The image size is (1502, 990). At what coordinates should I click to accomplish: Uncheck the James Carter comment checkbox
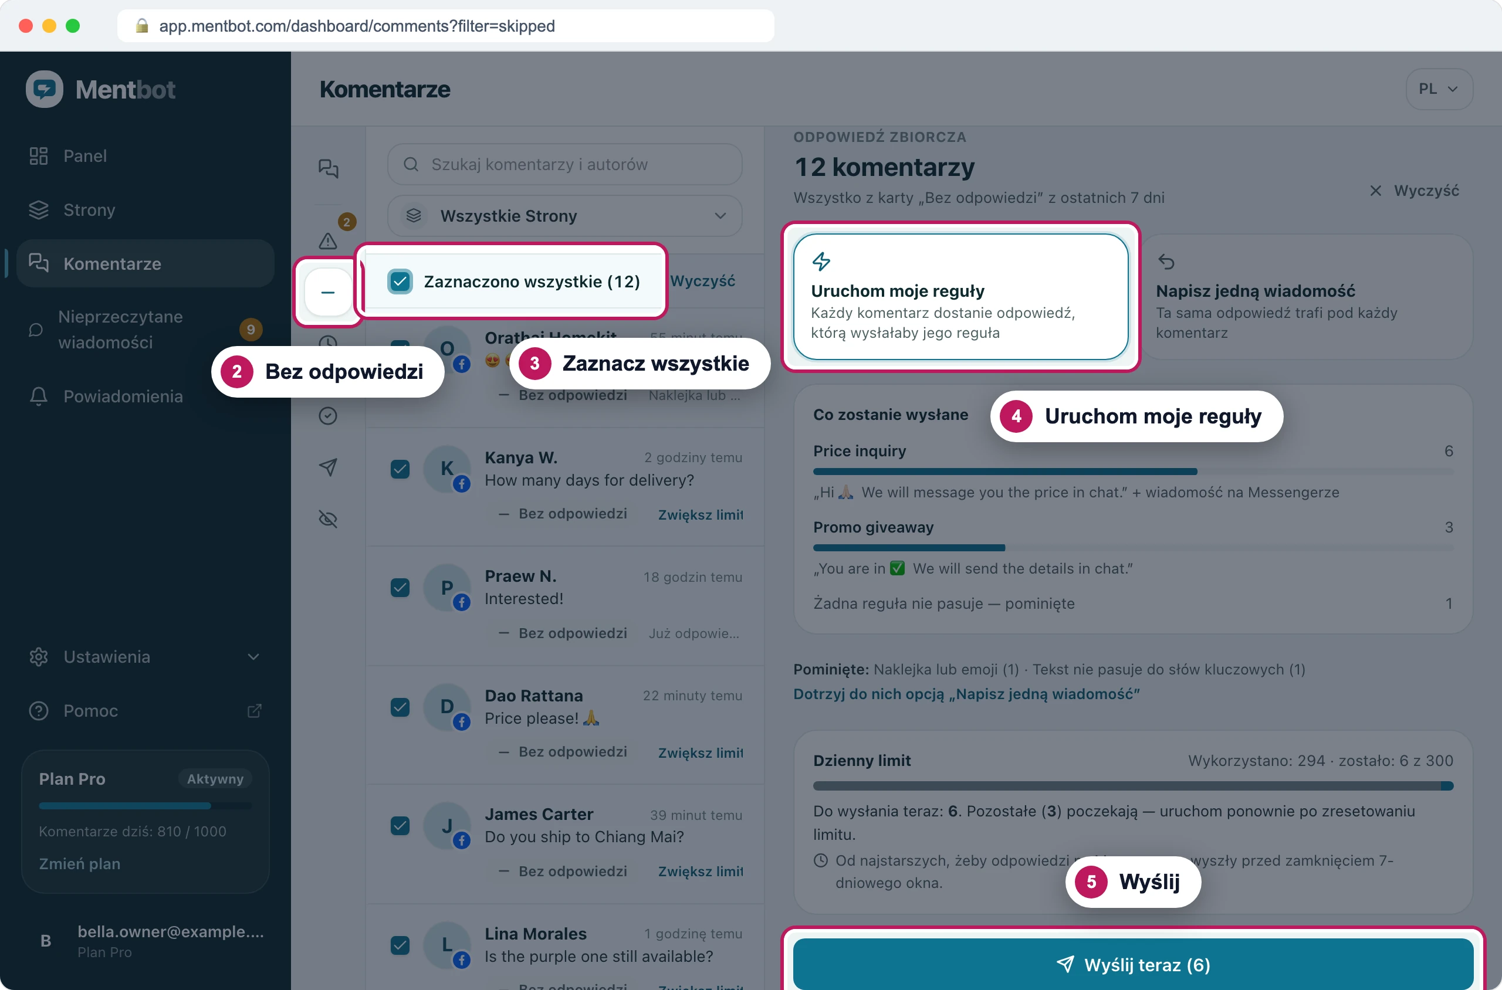click(x=400, y=825)
